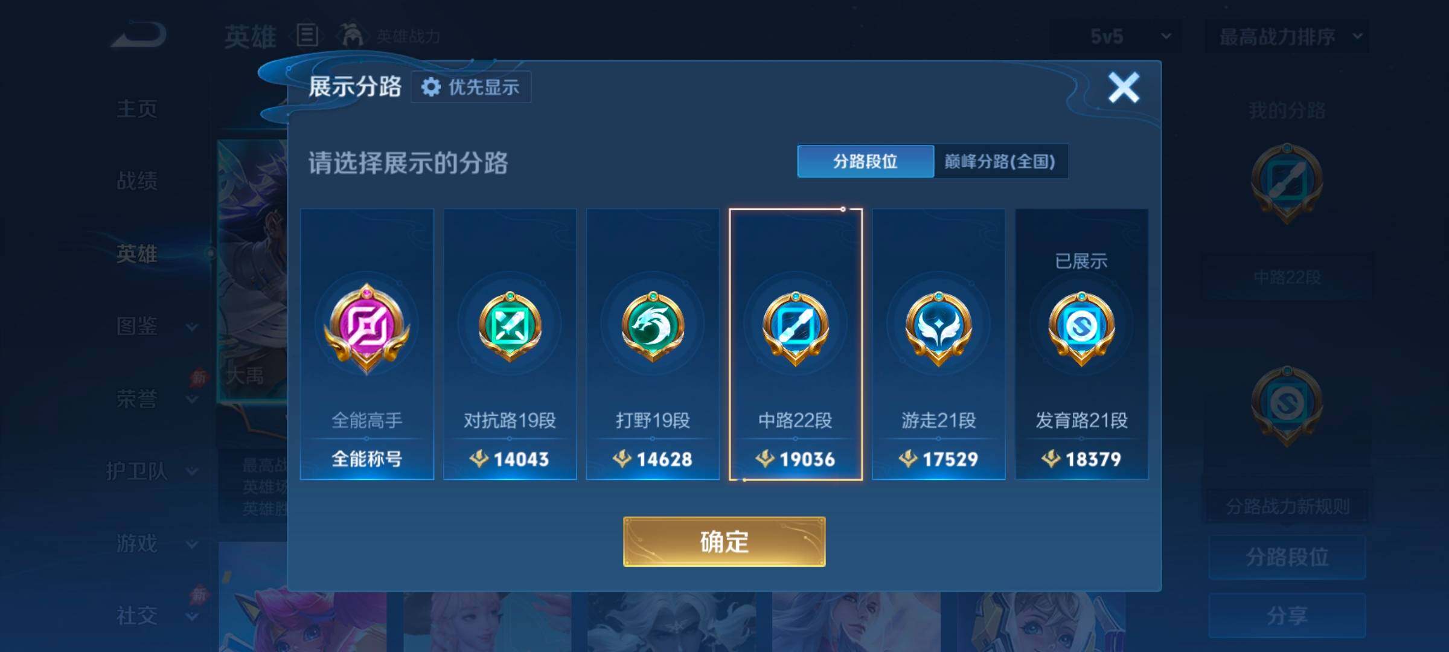Switch to 巅峰分路(全国) tab

pos(1000,161)
